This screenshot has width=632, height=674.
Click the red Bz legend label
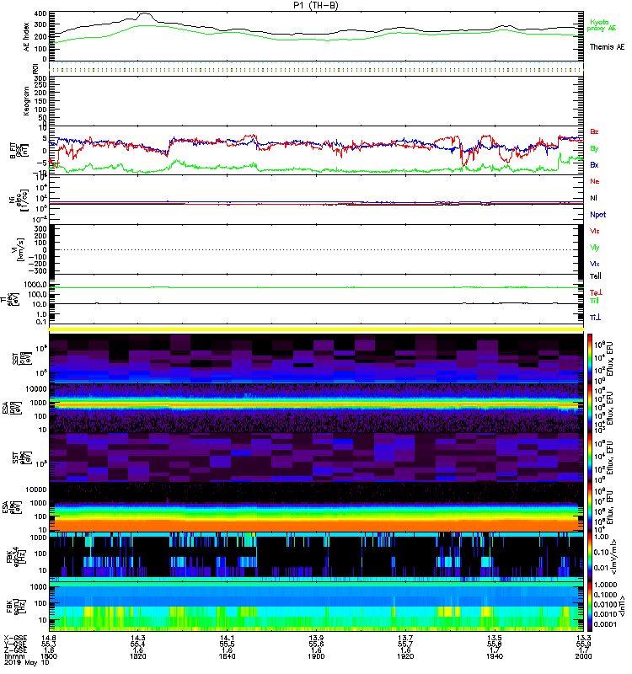click(x=594, y=131)
